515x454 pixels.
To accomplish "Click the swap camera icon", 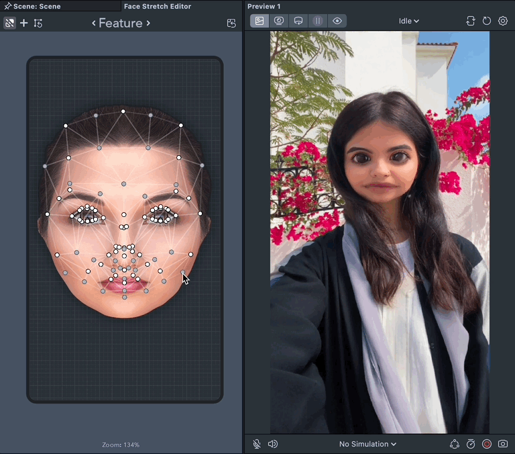I will tap(471, 21).
